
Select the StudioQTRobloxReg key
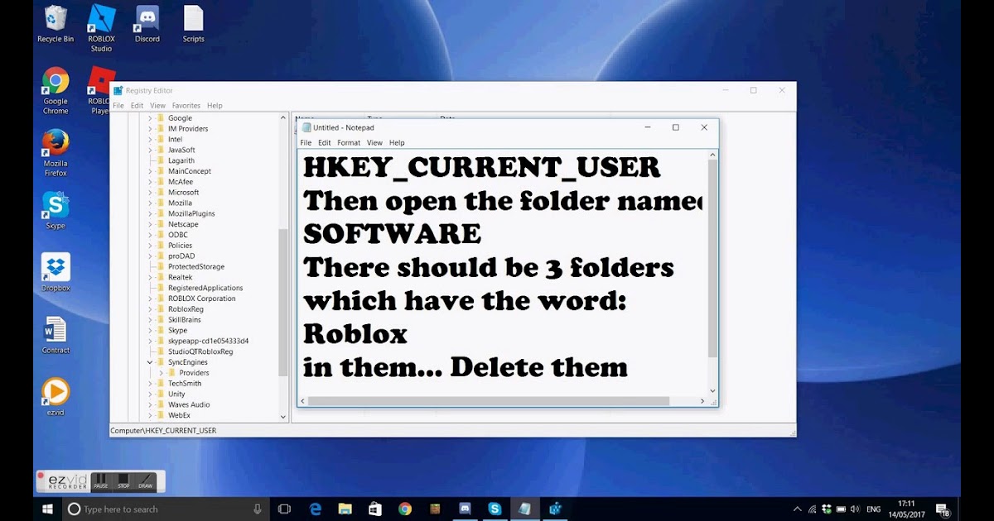point(200,351)
